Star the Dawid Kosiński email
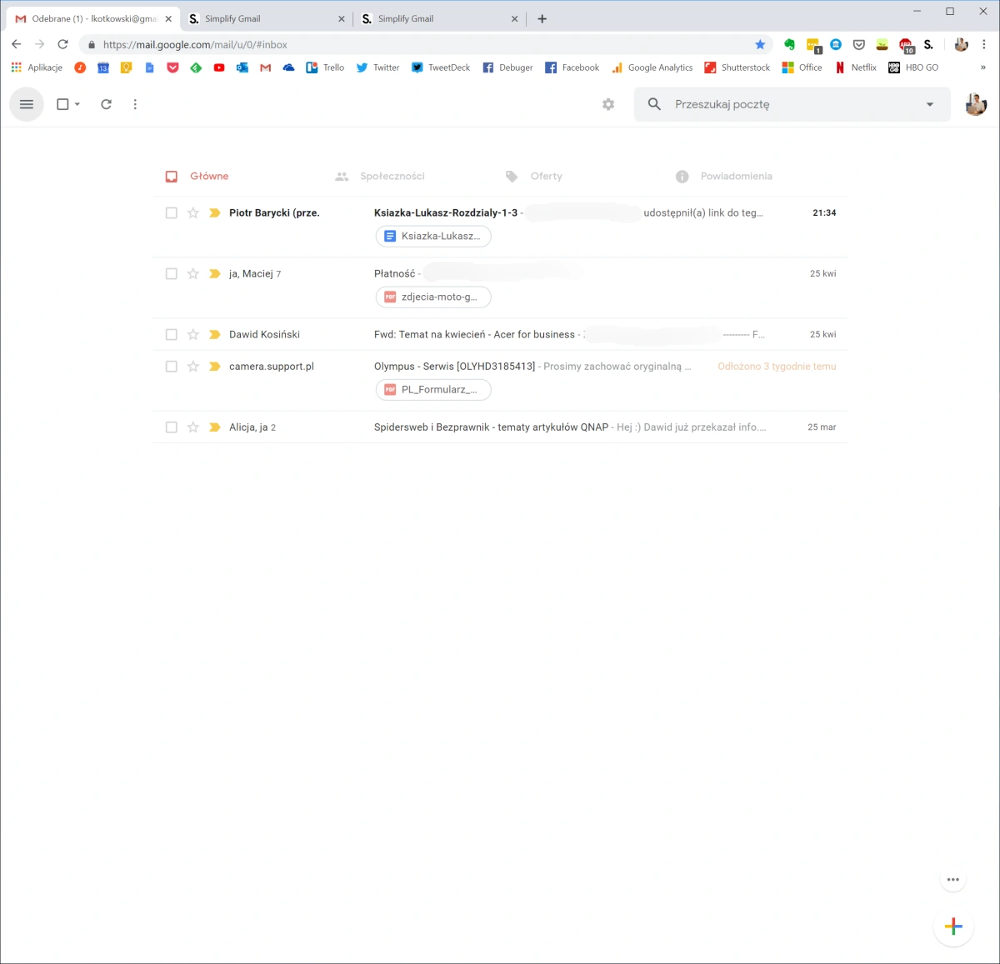The width and height of the screenshot is (1000, 964). pyautogui.click(x=192, y=334)
